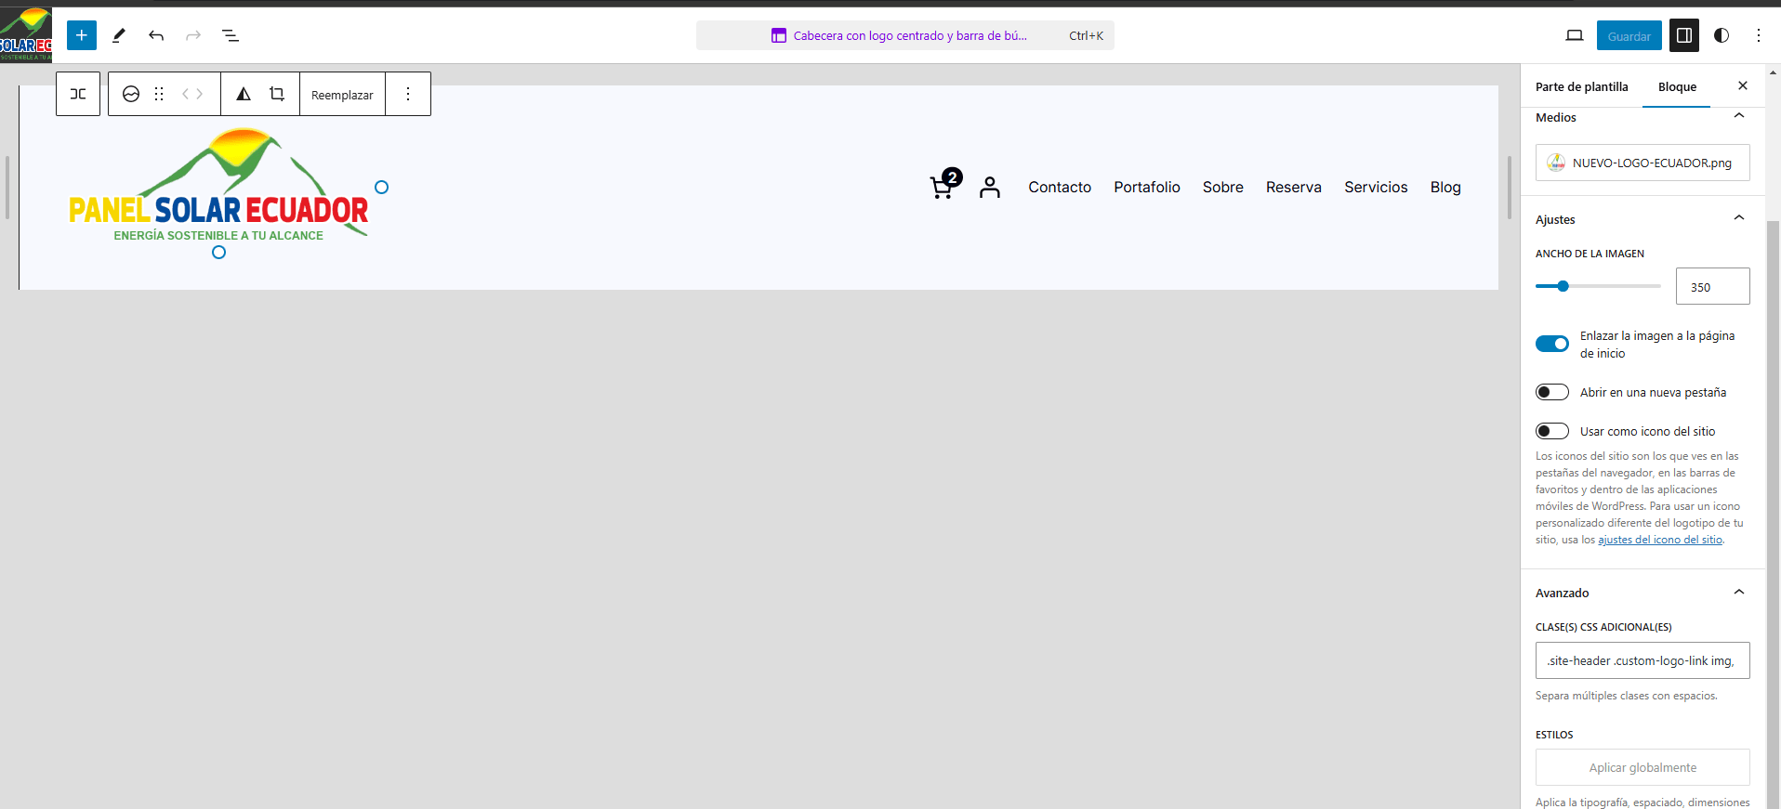Open Contacto navigation item
This screenshot has height=809, width=1781.
(x=1060, y=187)
